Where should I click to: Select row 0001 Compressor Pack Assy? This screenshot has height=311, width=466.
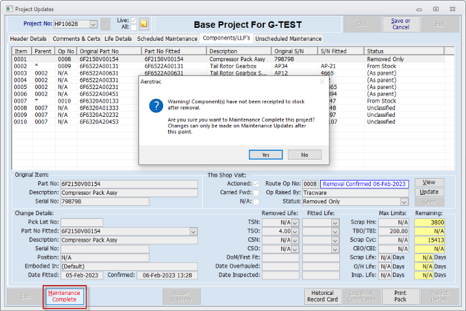coord(228,59)
